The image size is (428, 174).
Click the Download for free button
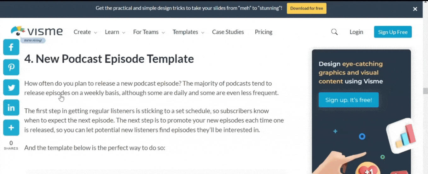pos(306,9)
